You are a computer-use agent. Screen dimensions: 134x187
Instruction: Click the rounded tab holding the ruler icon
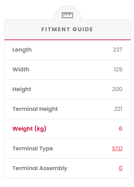(x=67, y=13)
